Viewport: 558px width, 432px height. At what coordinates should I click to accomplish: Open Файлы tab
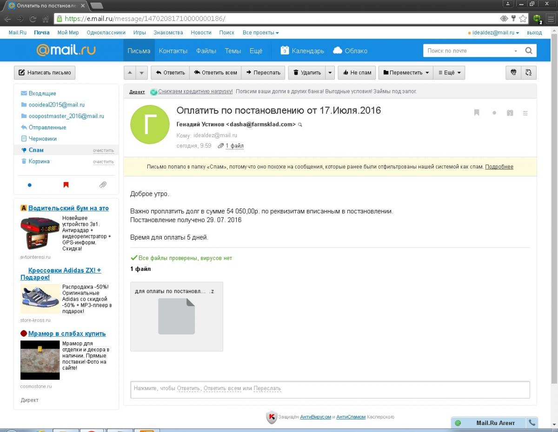[206, 51]
